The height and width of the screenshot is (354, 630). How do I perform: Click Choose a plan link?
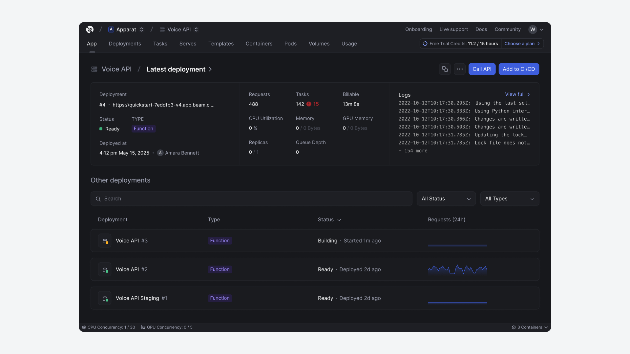522,44
